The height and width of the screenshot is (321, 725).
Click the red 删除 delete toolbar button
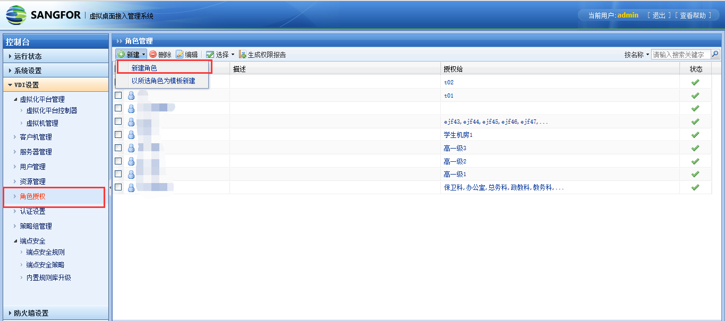coord(160,55)
